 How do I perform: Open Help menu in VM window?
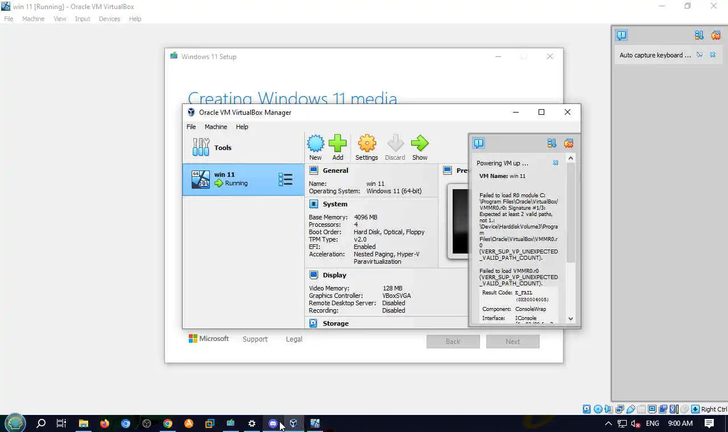click(135, 19)
